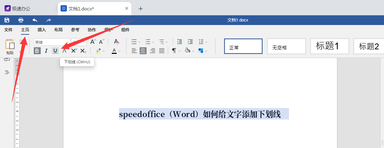The height and width of the screenshot is (148, 384).
Task: Decrease font size with A-down icon
Action: (x=102, y=42)
